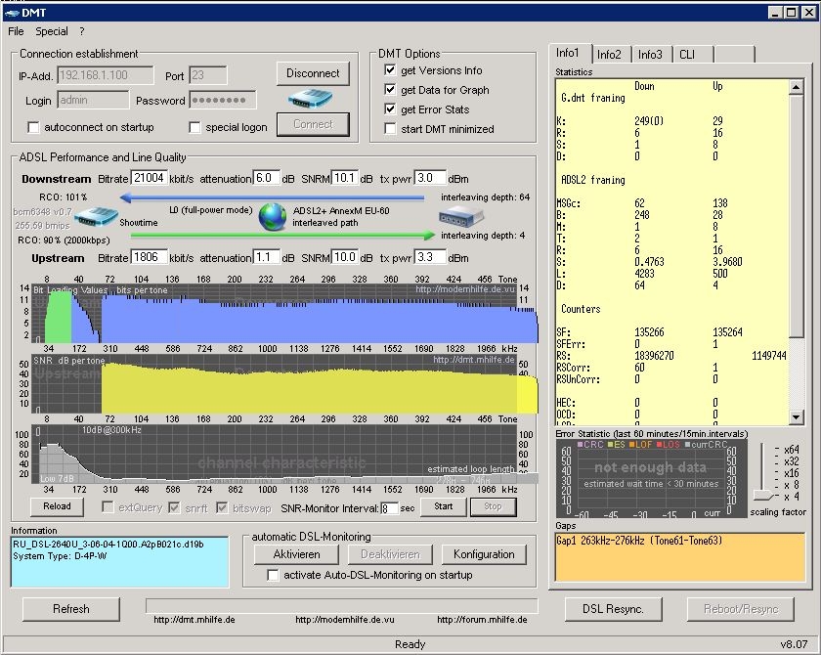The width and height of the screenshot is (821, 655).
Task: Click the IP-Add. input field
Action: pos(106,75)
